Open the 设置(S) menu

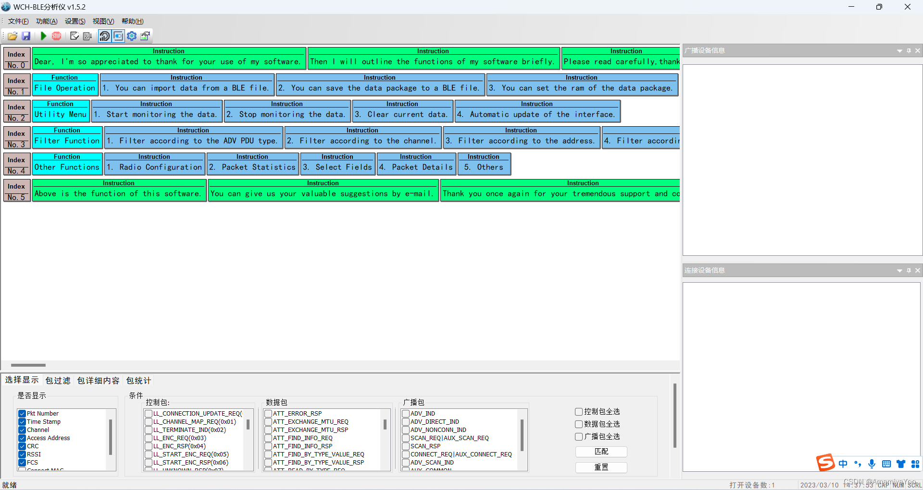[75, 21]
